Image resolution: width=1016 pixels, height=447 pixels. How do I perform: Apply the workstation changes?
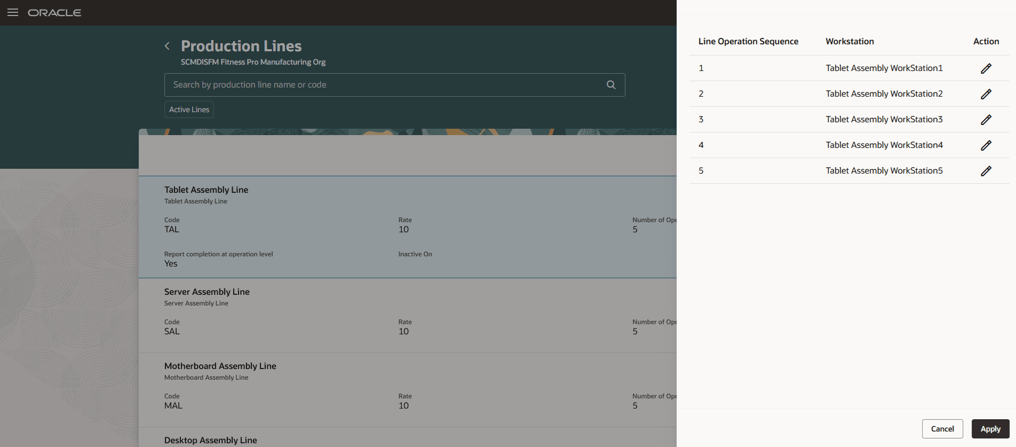tap(990, 429)
